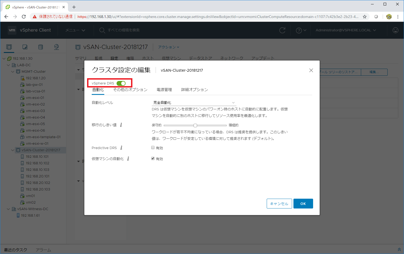Viewport: 404px width, 254px height.
Task: Select vm-esxi-06 in the tree
Action: [x=35, y=131]
